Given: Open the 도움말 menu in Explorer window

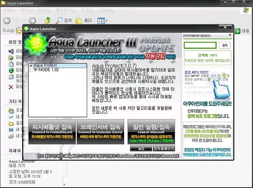Looking at the screenshot, I should coord(106,11).
